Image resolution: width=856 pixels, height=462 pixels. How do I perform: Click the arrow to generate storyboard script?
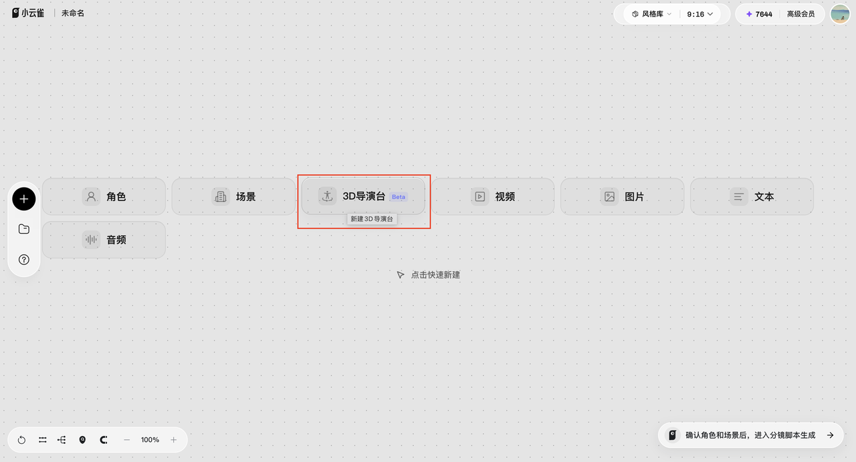click(830, 435)
